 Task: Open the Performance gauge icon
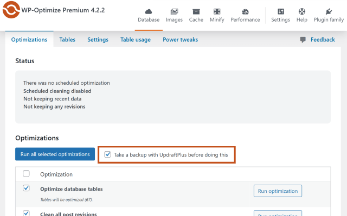click(245, 11)
